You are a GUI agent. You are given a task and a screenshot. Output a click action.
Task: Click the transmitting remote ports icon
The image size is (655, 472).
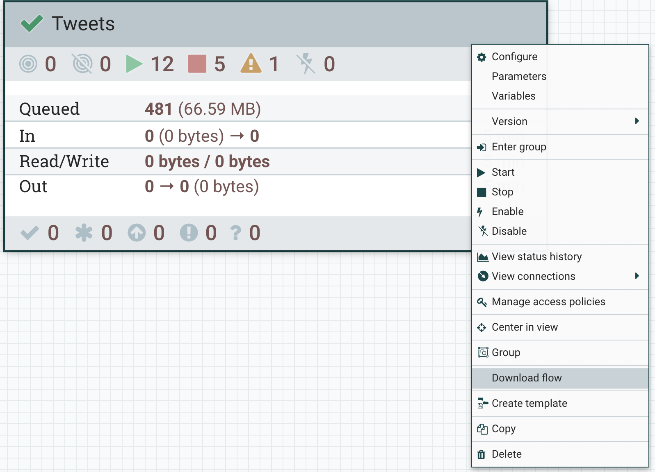28,64
